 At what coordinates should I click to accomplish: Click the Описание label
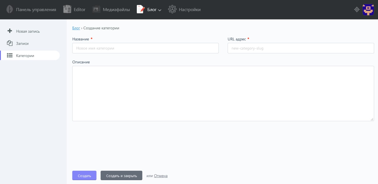[81, 62]
